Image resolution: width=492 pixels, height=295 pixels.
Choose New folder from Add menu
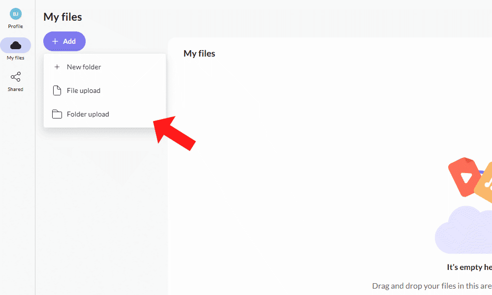pos(84,67)
